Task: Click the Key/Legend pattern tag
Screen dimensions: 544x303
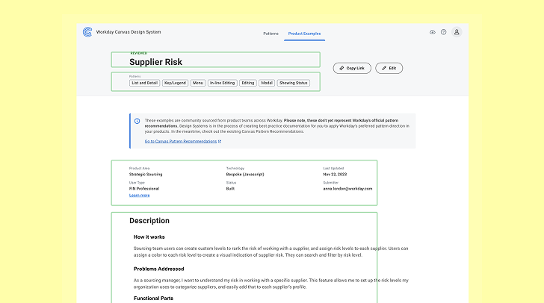Action: point(175,83)
